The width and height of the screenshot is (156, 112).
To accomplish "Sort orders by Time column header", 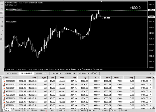I will pos(27,78).
